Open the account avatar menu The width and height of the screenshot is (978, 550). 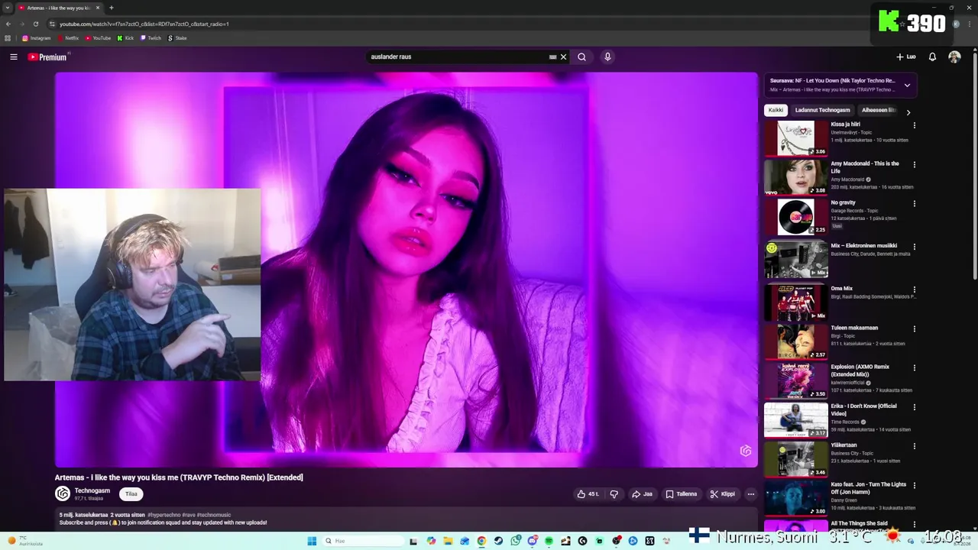coord(954,57)
